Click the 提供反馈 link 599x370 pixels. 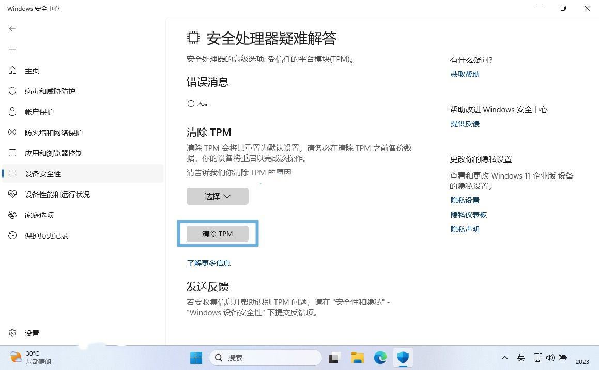click(x=465, y=124)
